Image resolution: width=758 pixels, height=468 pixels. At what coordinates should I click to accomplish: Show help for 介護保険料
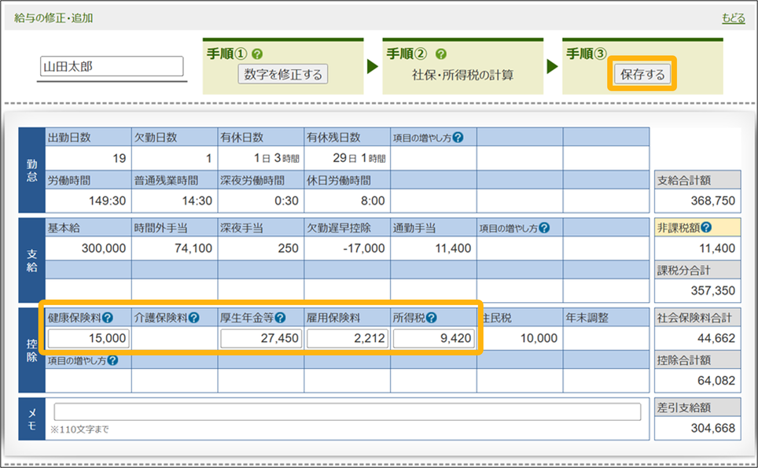(193, 319)
